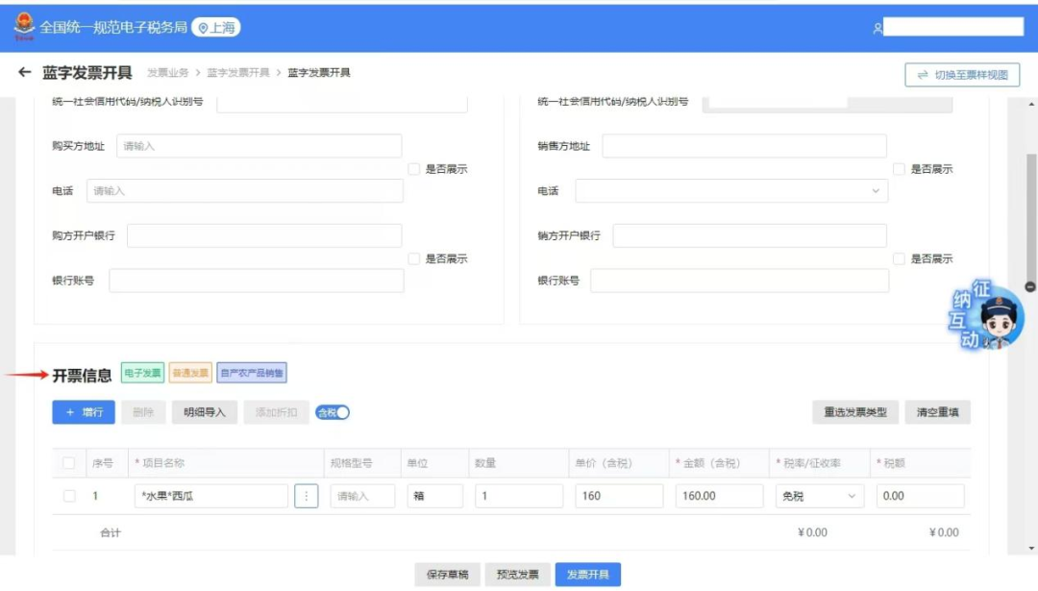Click the buyer 电话 input field

(245, 190)
